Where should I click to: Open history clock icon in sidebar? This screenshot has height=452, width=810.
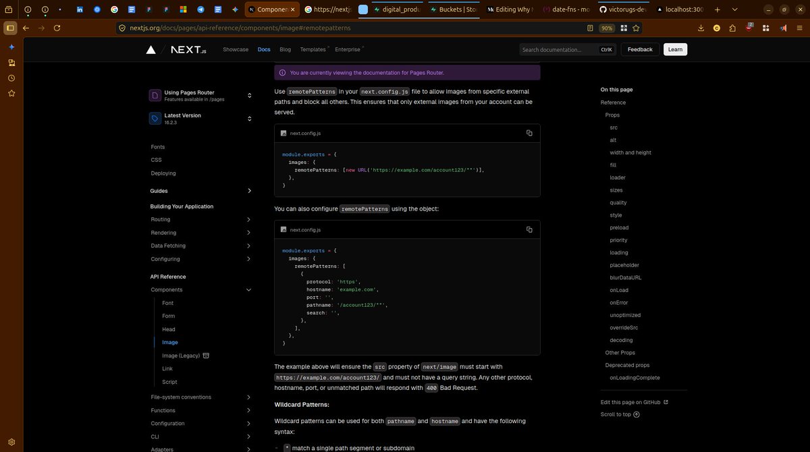click(11, 78)
